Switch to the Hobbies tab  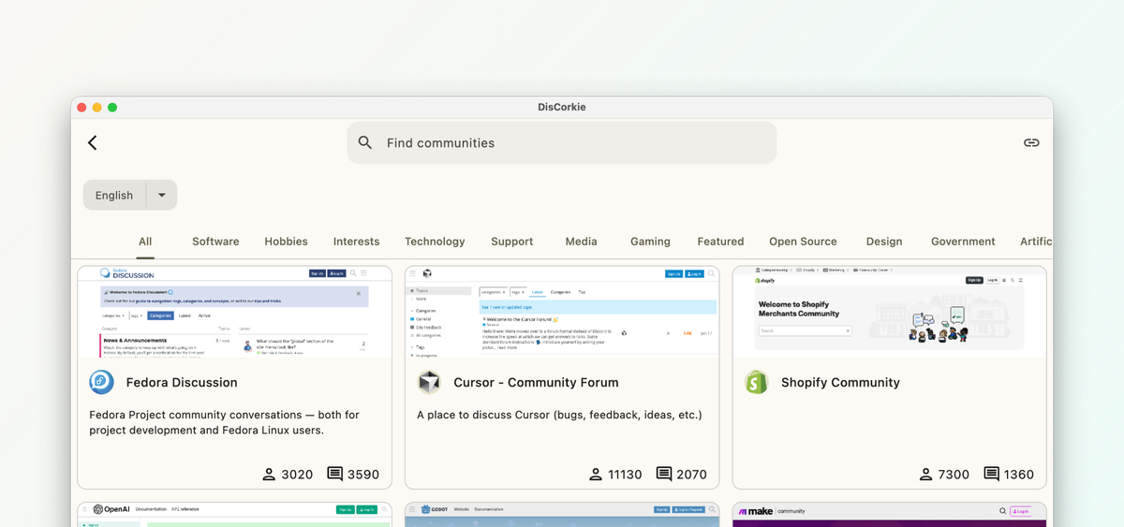click(286, 242)
